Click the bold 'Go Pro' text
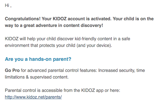Viewport: 157px width, 103px height. (x=12, y=71)
